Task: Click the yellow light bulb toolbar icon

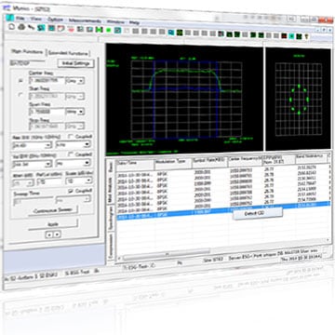Action: coord(307,36)
